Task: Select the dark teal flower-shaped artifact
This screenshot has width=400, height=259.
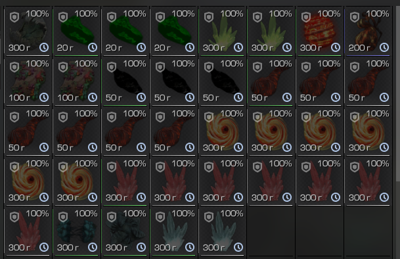Action: coord(125,231)
